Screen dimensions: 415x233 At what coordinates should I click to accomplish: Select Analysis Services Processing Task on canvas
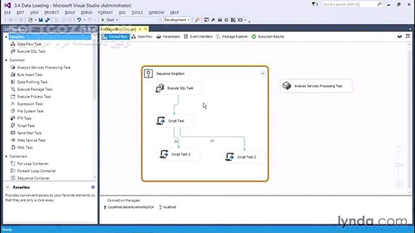click(316, 86)
